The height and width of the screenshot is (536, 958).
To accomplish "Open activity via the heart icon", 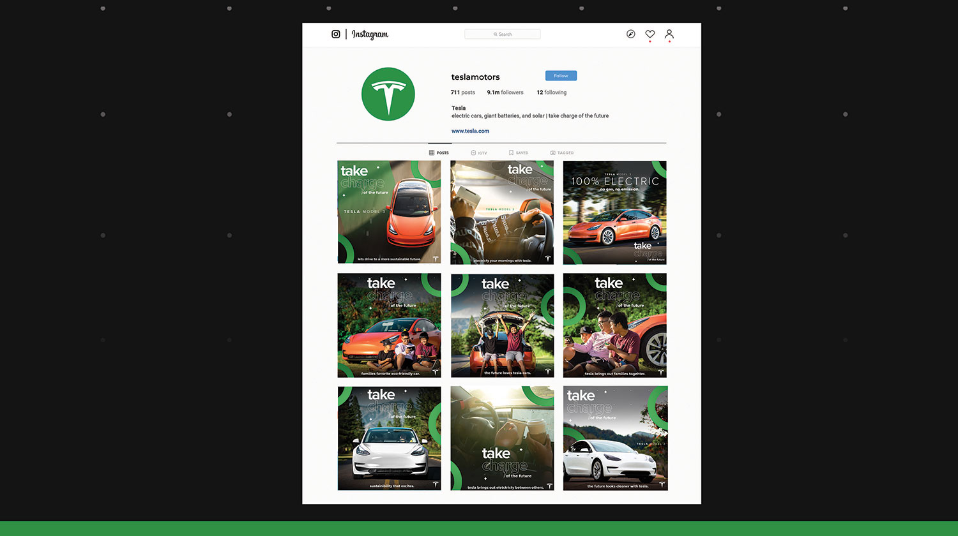I will coord(650,34).
